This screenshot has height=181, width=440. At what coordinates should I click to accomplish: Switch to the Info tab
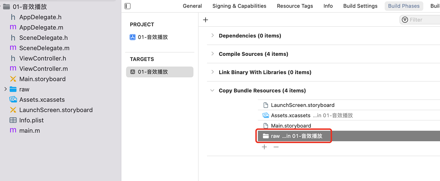coord(328,6)
